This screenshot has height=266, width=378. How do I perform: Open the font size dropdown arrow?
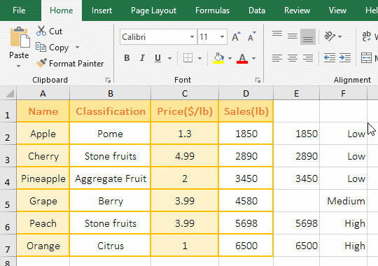pos(222,37)
